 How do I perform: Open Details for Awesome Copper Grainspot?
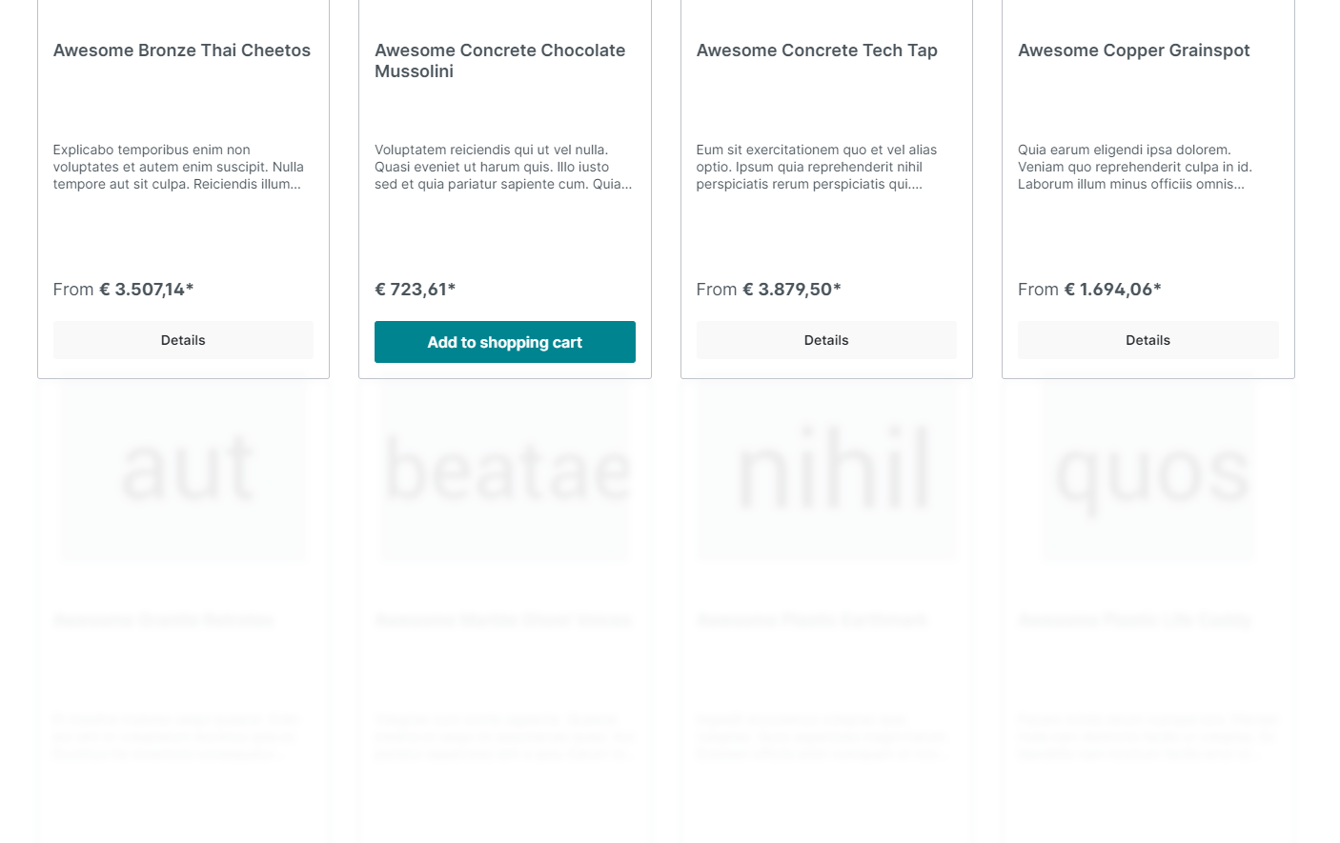(1148, 340)
